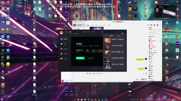Open dropdown arrow on green accelerate button

[84, 58]
